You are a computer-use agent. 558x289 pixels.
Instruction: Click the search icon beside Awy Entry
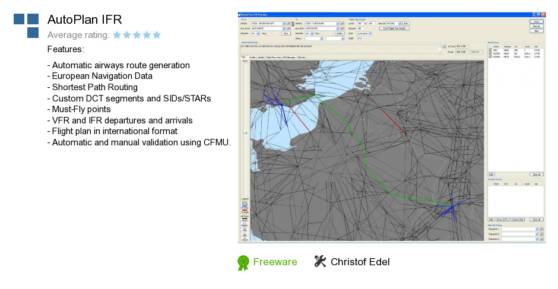coord(289,28)
